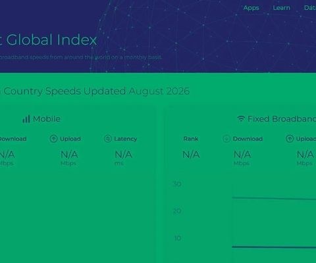Image resolution: width=316 pixels, height=263 pixels.
Task: Click the Fixed Broadband Download arrow icon
Action: [226, 139]
